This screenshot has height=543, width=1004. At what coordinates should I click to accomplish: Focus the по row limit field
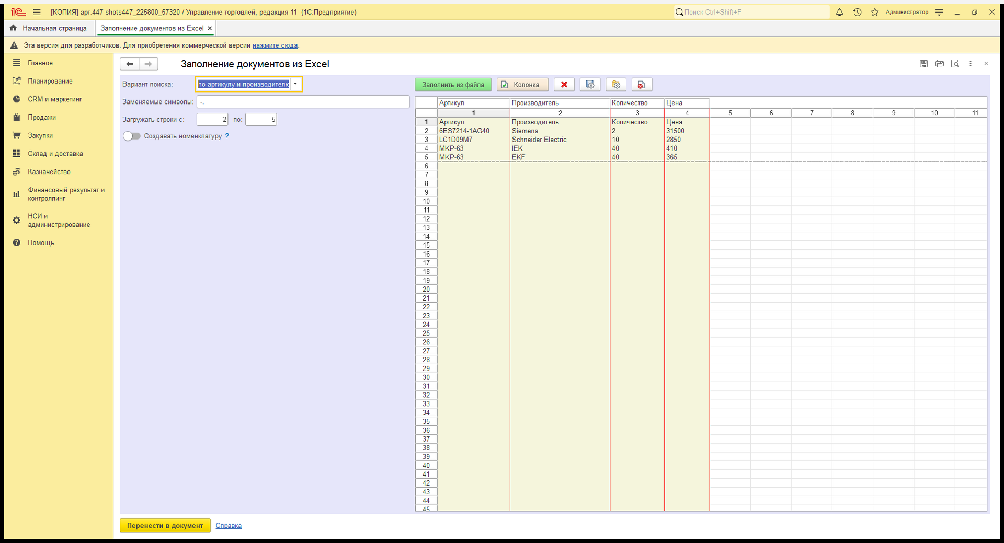pyautogui.click(x=261, y=120)
